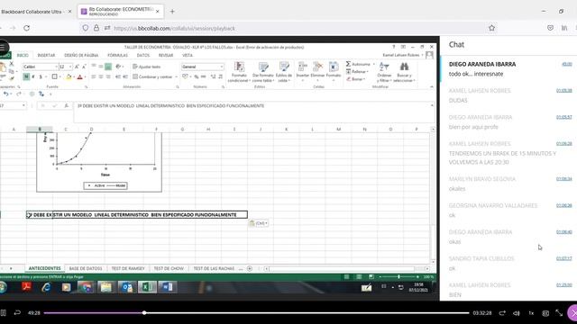Open the Name Box dropdown arrow
Screen dimensions: 577x324
click(23, 106)
